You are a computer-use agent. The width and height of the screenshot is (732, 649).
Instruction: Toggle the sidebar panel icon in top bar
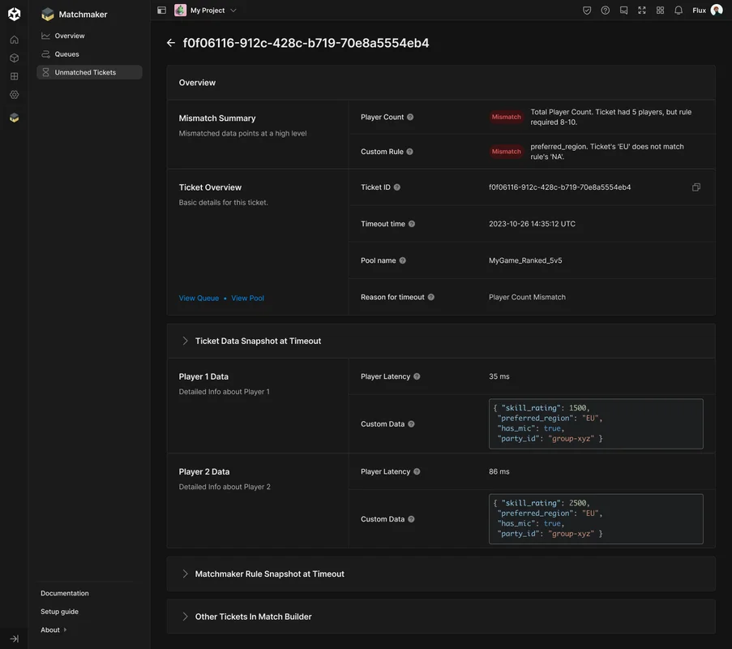tap(161, 11)
